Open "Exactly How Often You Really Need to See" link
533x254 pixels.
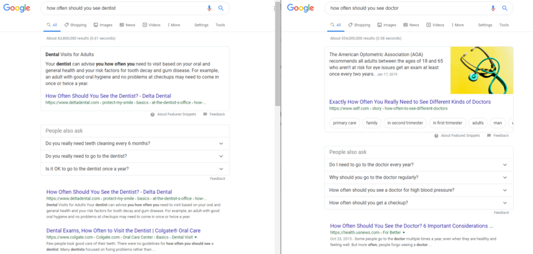tap(410, 102)
